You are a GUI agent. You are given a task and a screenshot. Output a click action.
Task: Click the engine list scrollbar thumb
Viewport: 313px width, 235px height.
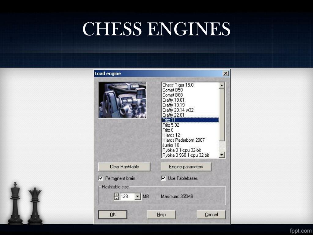[x=222, y=115]
